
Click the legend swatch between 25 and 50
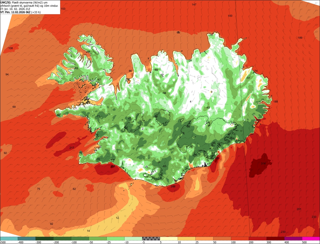click(204, 239)
